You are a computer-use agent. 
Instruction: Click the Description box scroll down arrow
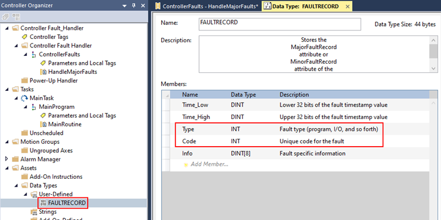pyautogui.click(x=434, y=69)
